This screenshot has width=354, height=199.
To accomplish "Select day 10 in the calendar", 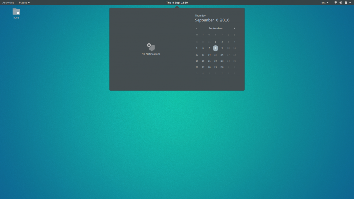I will tap(228, 48).
